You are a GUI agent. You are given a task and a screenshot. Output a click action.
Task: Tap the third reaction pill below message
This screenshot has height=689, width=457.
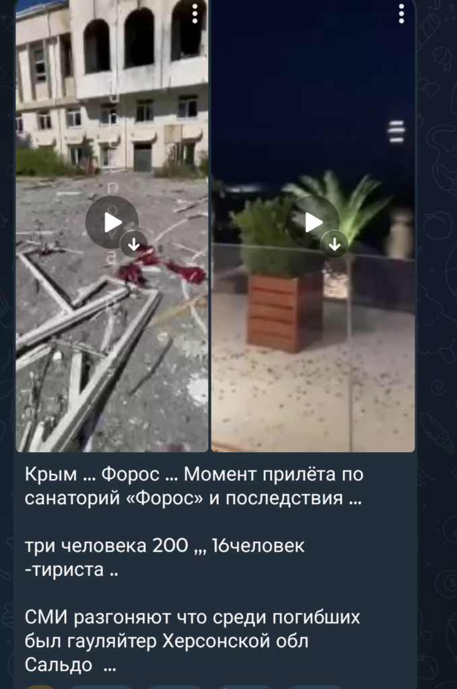pyautogui.click(x=176, y=686)
